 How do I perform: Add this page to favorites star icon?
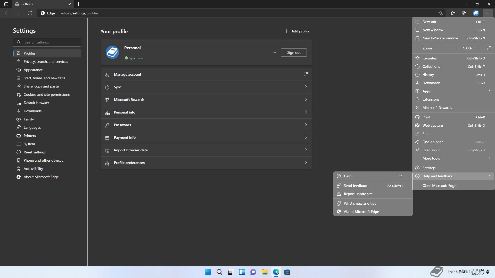pyautogui.click(x=440, y=13)
